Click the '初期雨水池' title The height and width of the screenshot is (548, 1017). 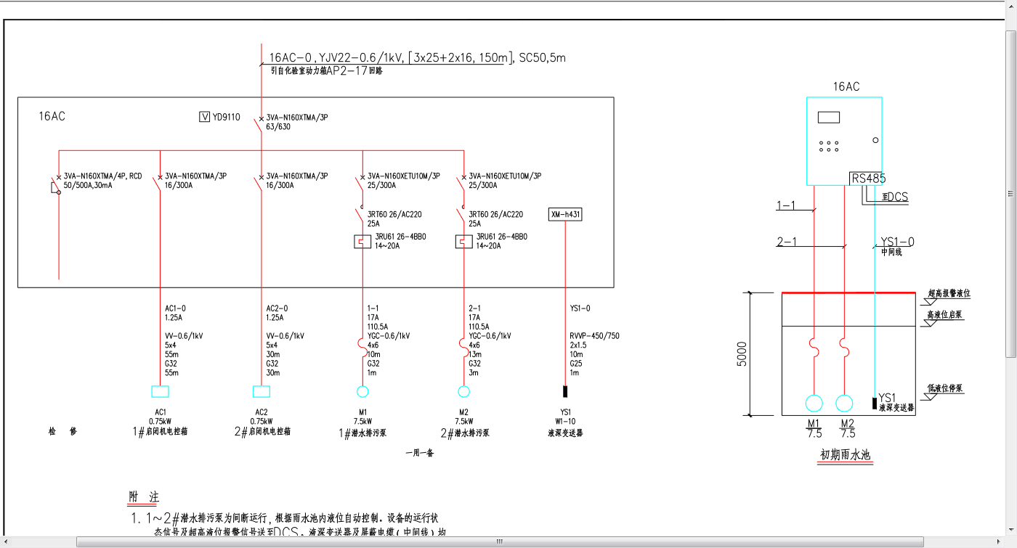(845, 455)
